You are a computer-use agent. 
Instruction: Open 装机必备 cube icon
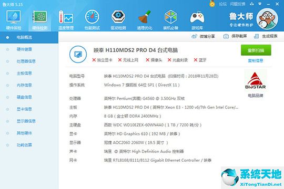coord(170,20)
